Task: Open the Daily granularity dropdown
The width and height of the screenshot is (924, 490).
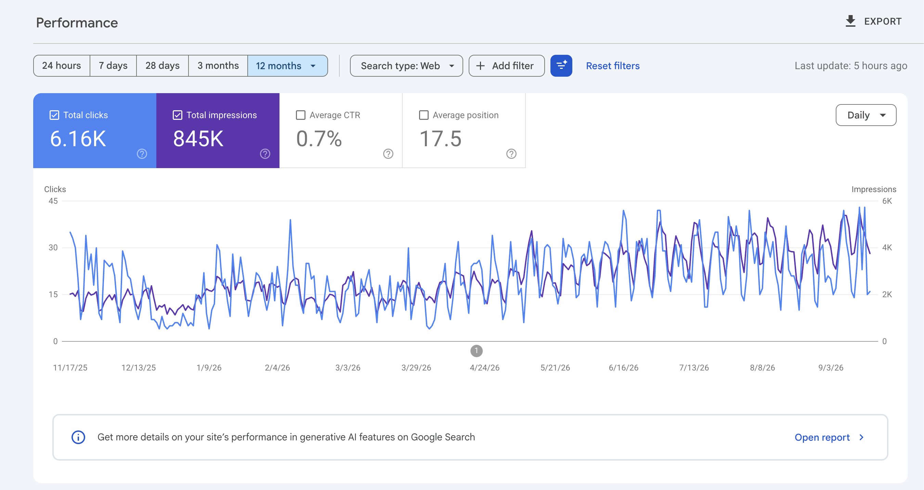Action: [866, 115]
